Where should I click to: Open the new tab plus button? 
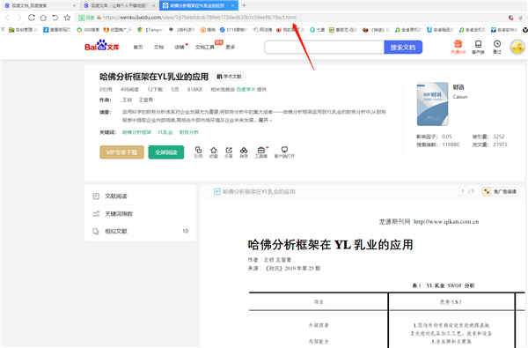coord(244,5)
